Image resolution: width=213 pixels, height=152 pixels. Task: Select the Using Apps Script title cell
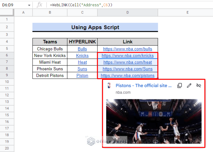point(95,27)
